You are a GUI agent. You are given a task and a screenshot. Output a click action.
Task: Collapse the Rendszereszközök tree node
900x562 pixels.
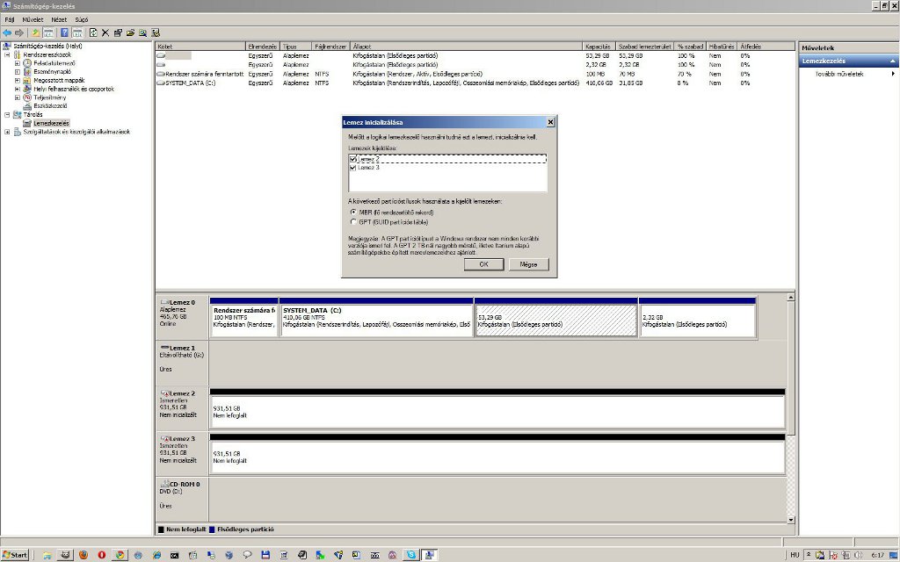click(x=7, y=54)
